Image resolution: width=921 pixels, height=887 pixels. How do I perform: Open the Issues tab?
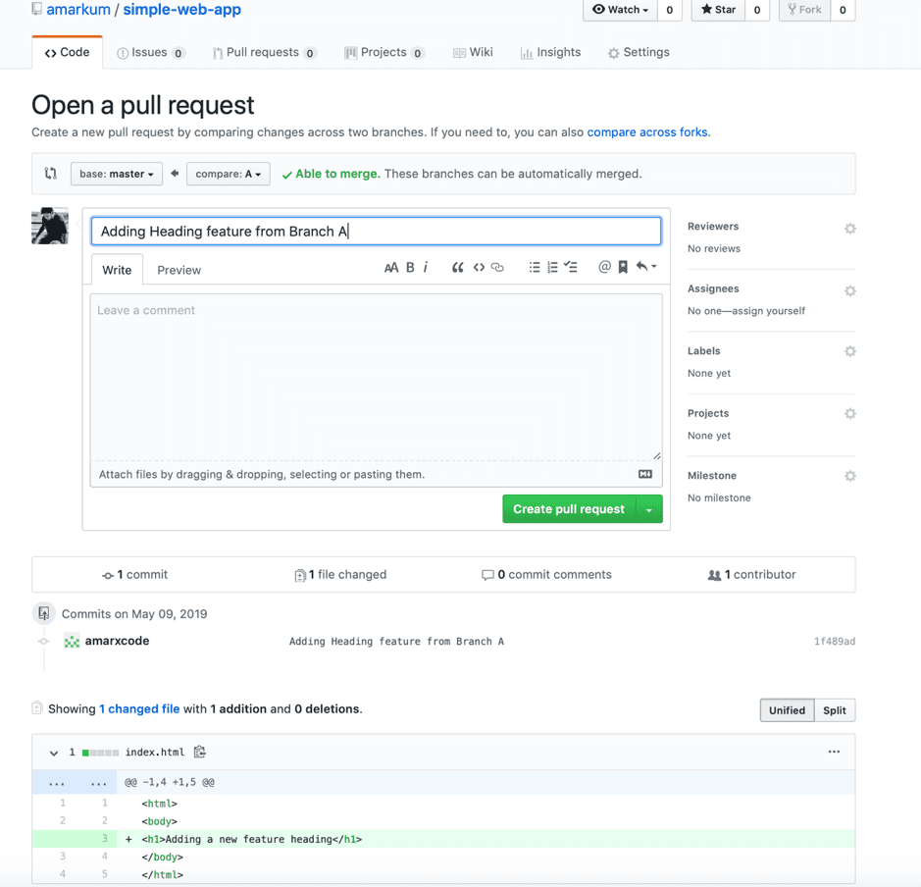(x=150, y=52)
